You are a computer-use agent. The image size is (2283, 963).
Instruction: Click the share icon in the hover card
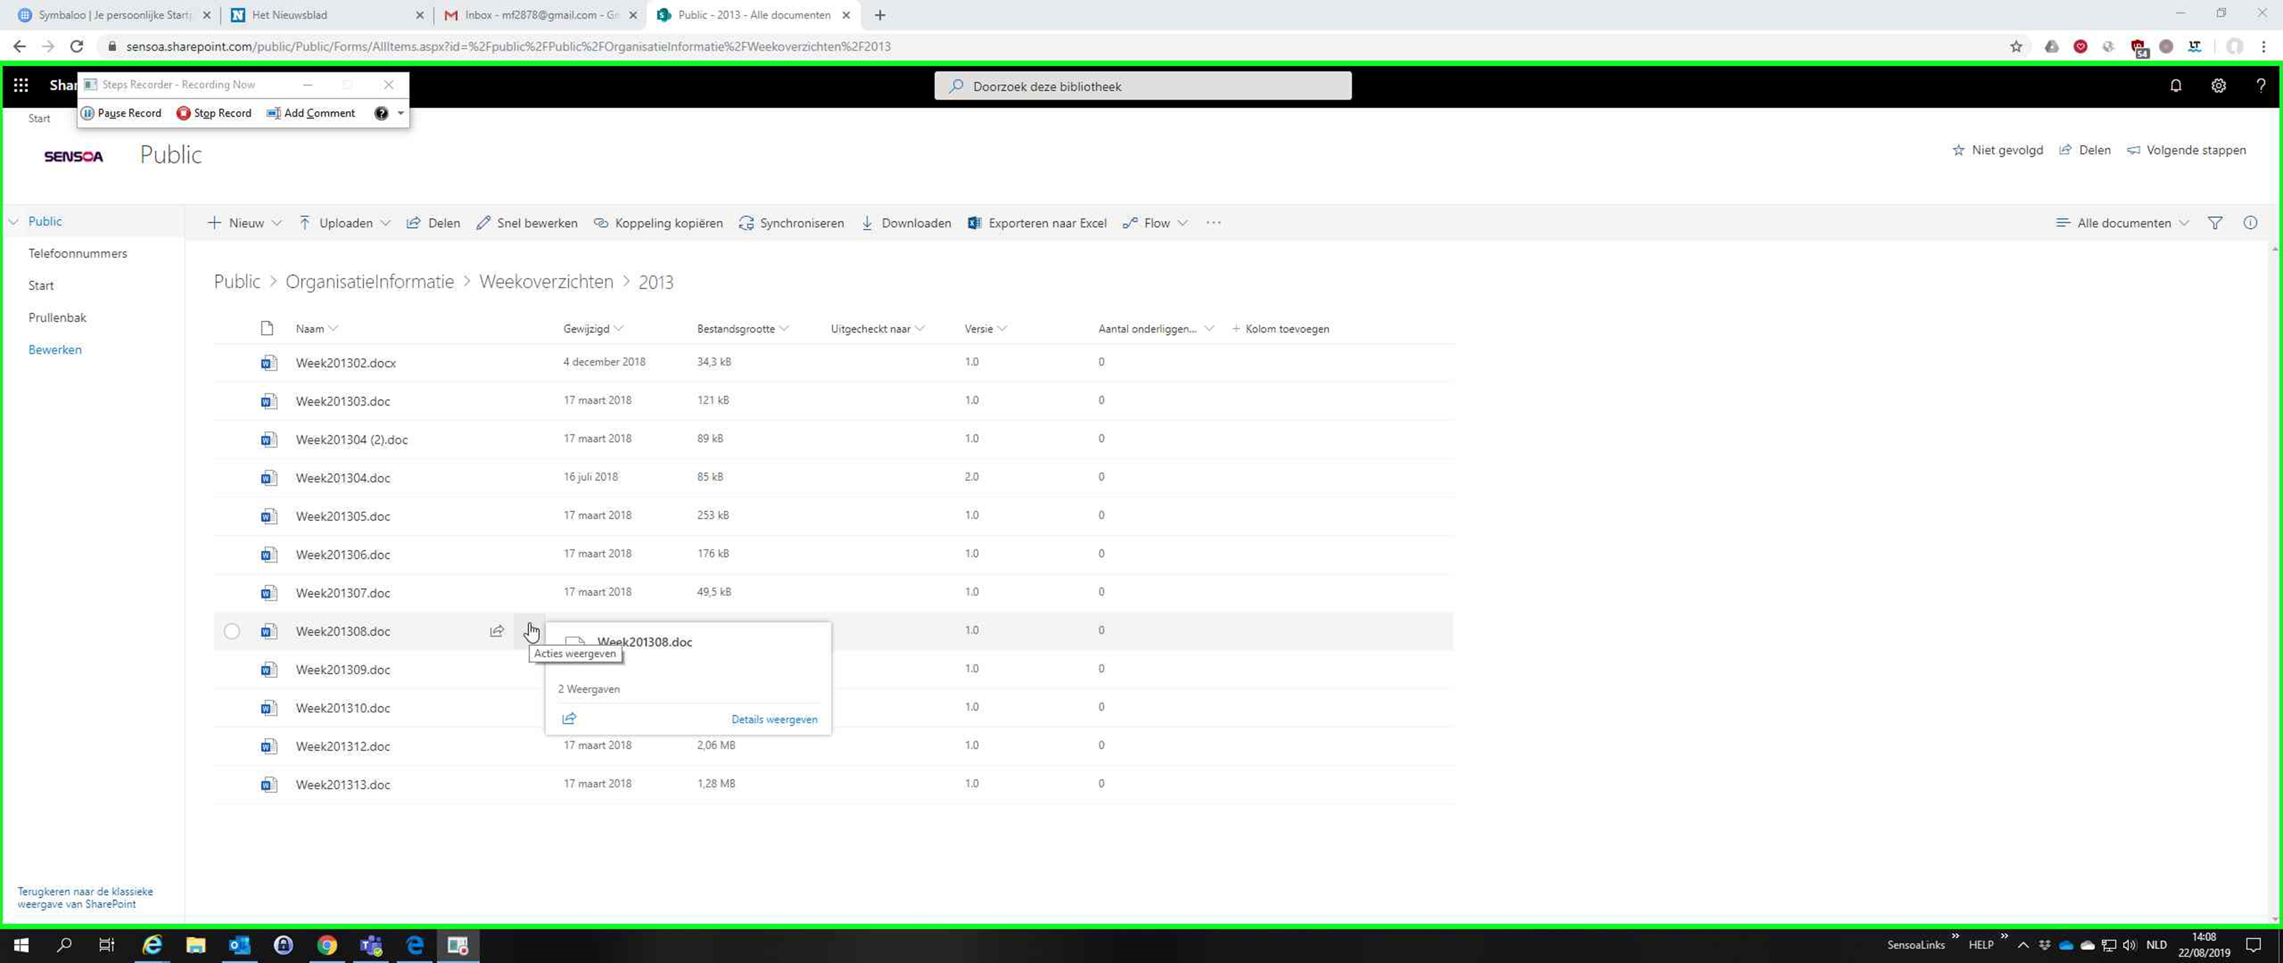coord(570,718)
